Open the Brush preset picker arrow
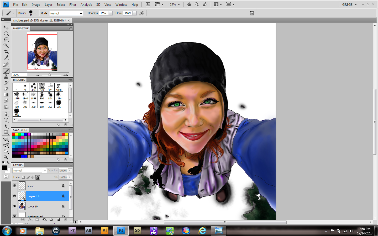This screenshot has width=378, height=236. coord(36,13)
